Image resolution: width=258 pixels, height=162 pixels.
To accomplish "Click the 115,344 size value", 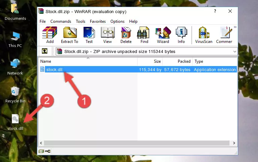I will 150,69.
